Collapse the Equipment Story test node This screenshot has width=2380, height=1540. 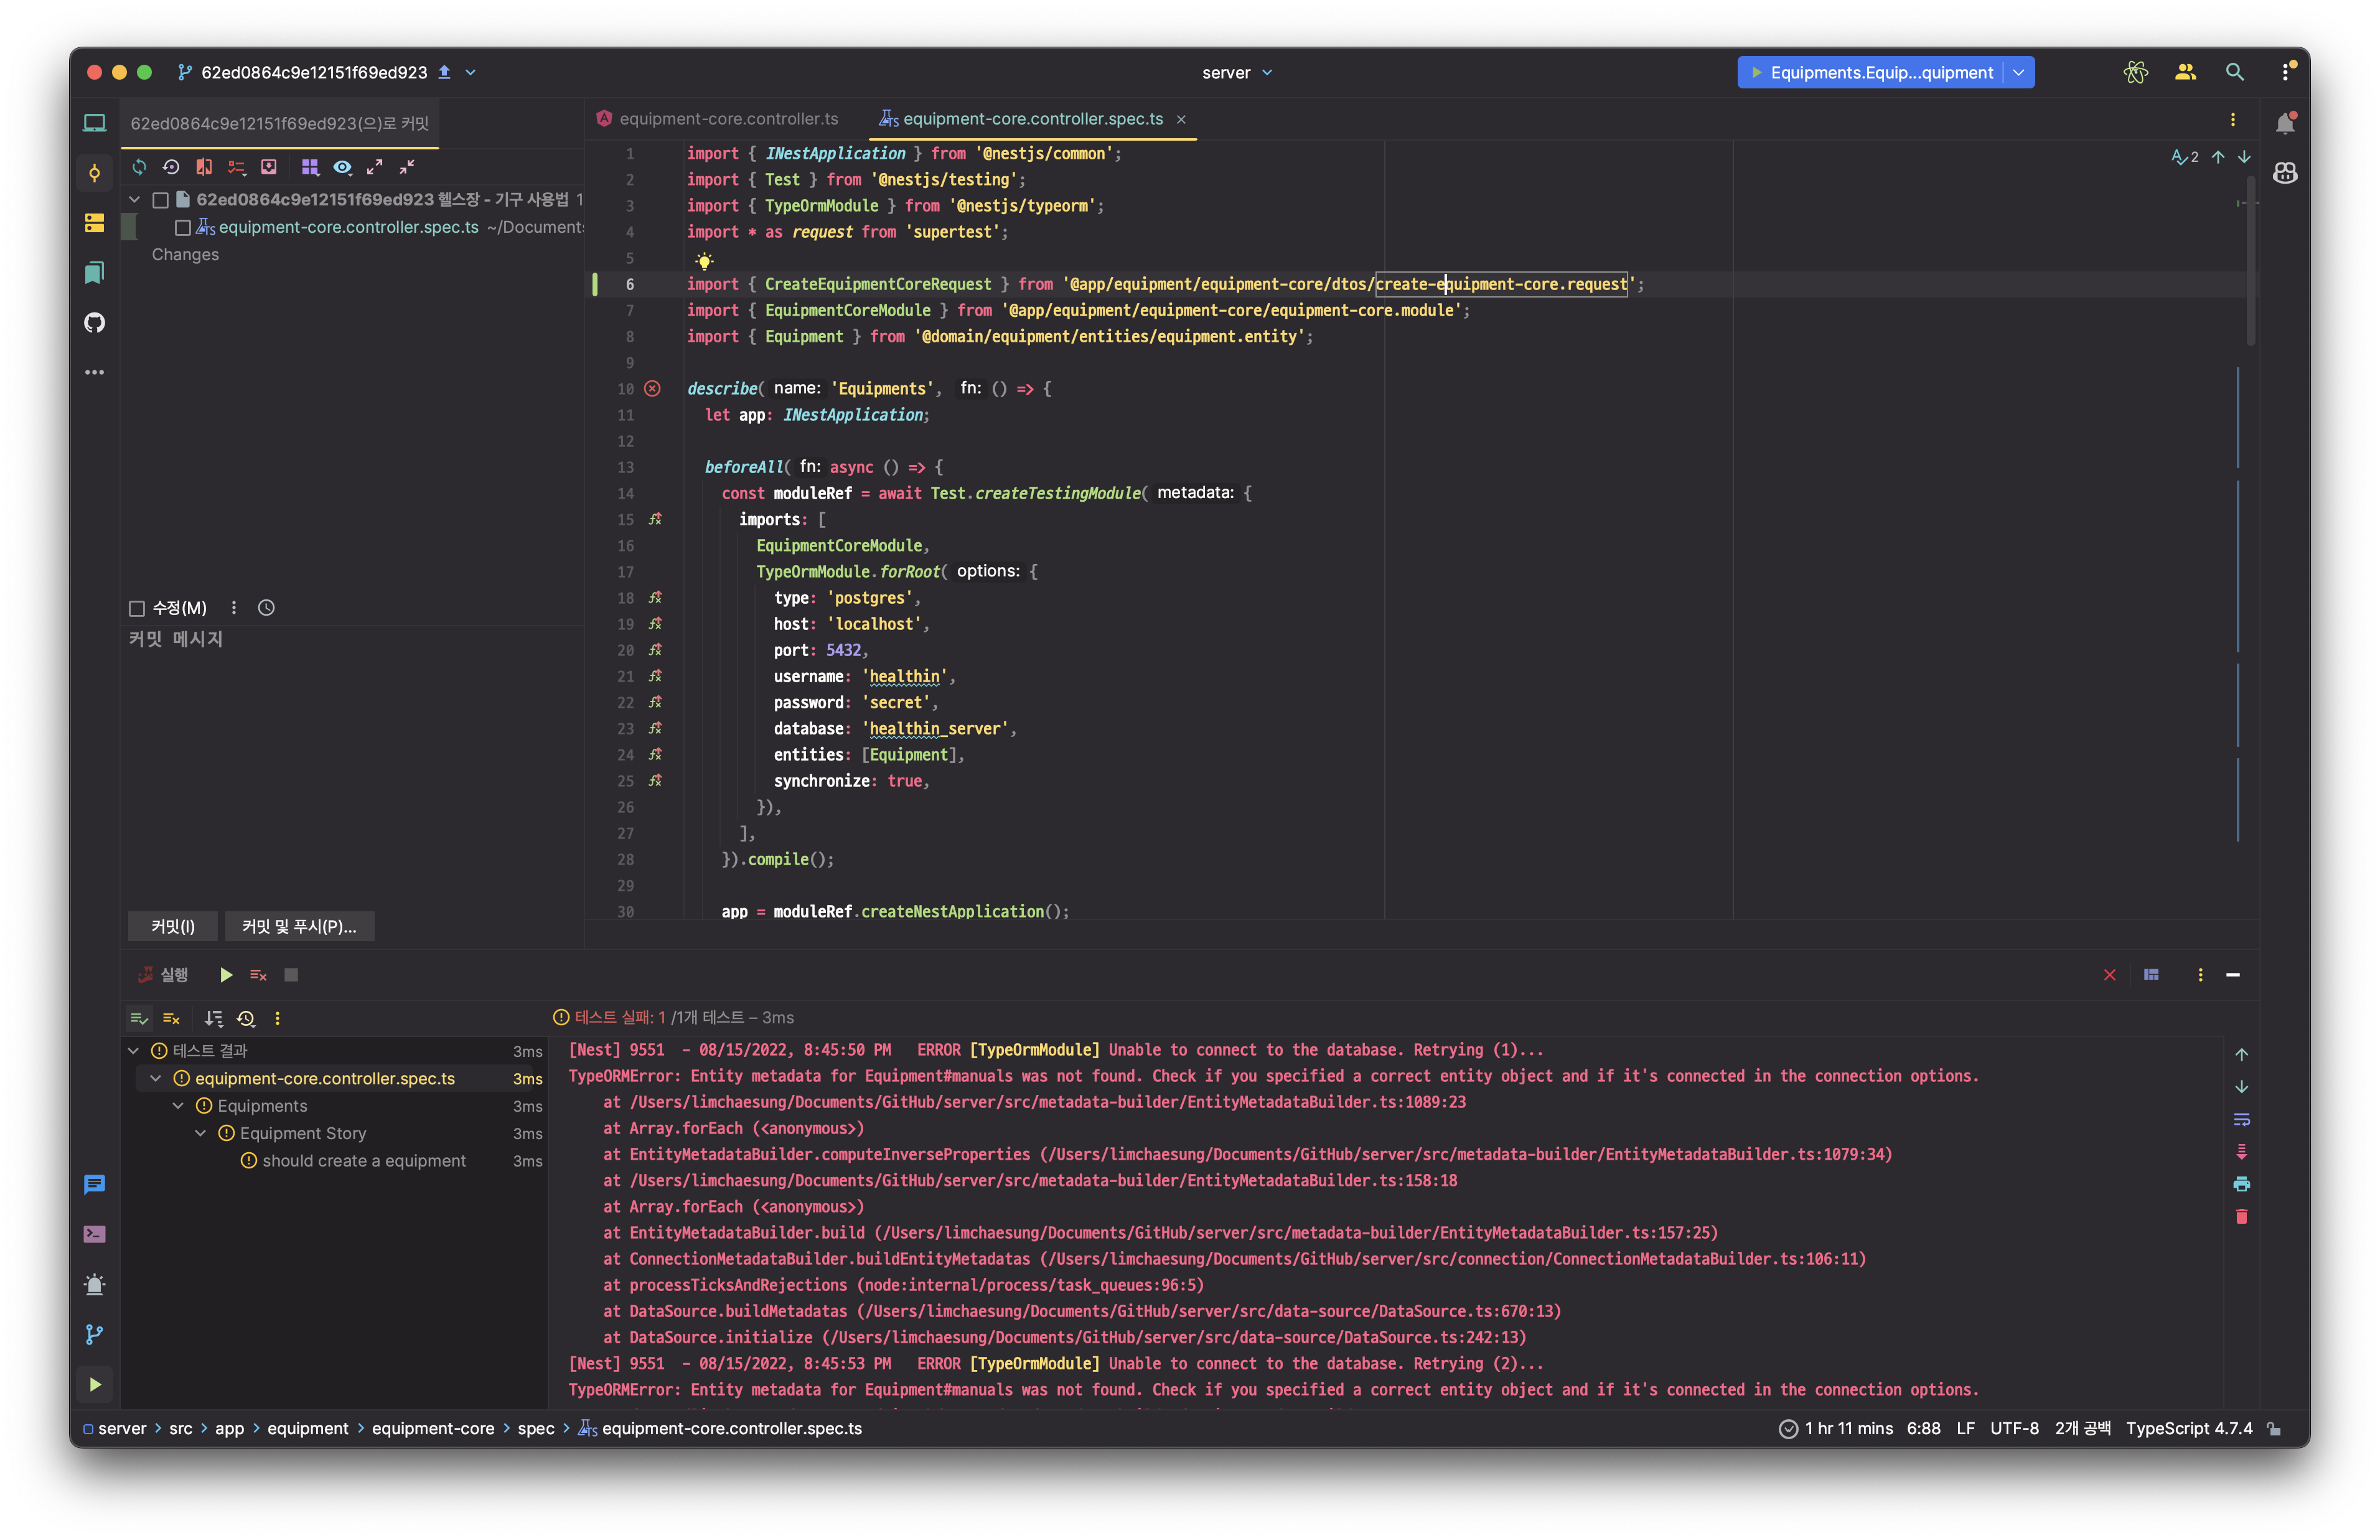[200, 1133]
